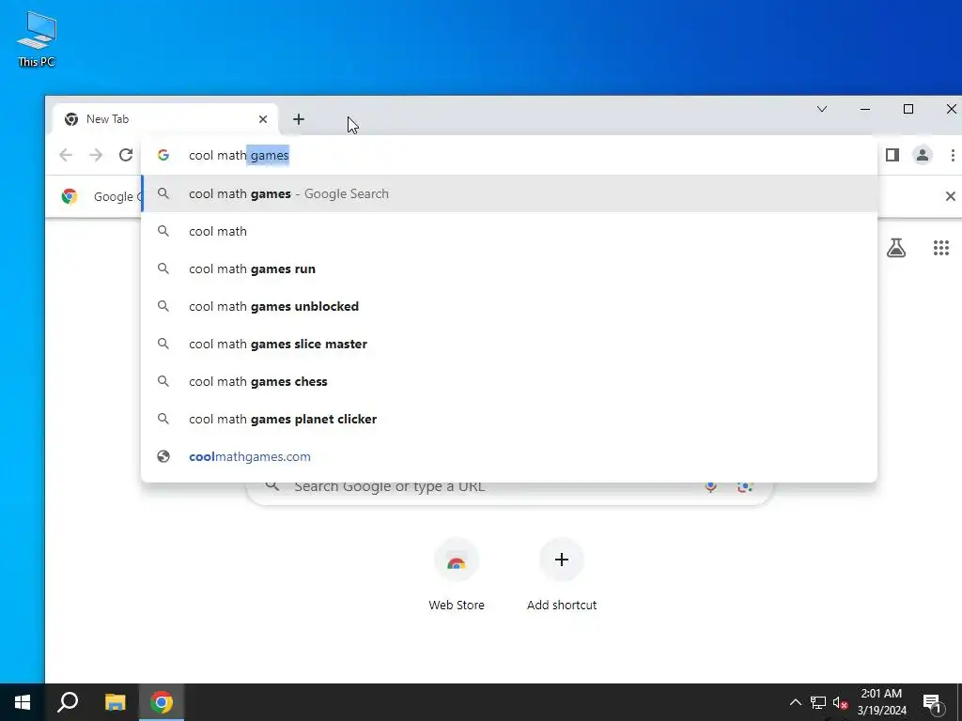Search by image with the Lens icon
This screenshot has height=721, width=962.
[x=745, y=487]
